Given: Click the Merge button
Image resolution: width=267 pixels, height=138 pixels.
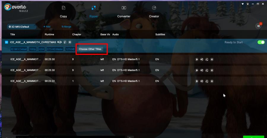Looking at the screenshot, I should (x=66, y=27).
